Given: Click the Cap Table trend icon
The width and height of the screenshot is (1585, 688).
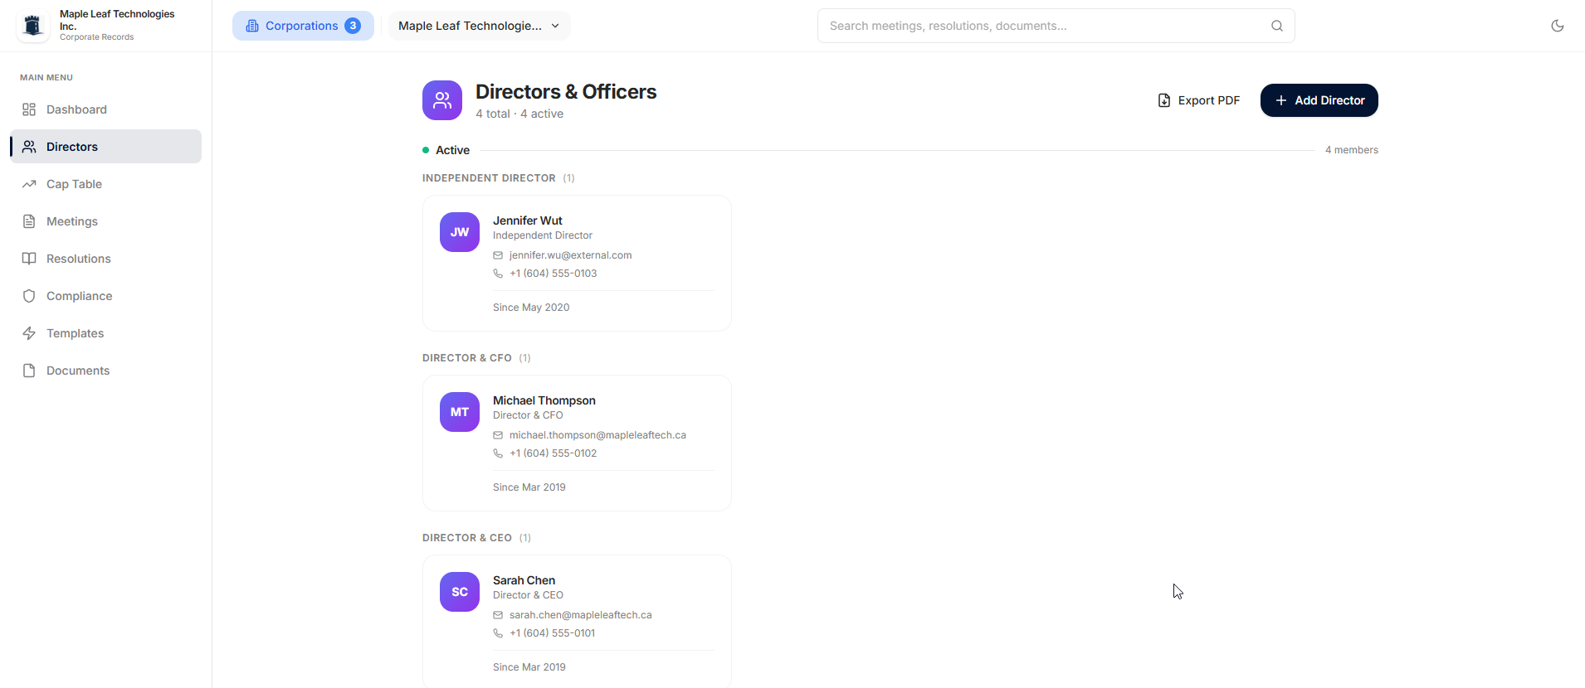Looking at the screenshot, I should [29, 184].
